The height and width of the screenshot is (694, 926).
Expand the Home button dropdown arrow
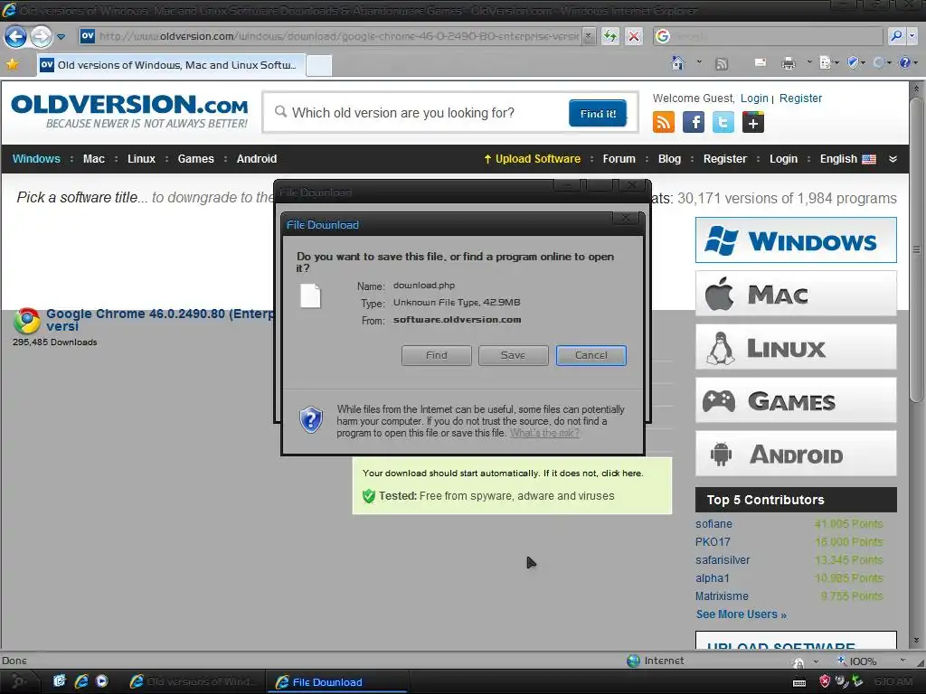point(699,62)
